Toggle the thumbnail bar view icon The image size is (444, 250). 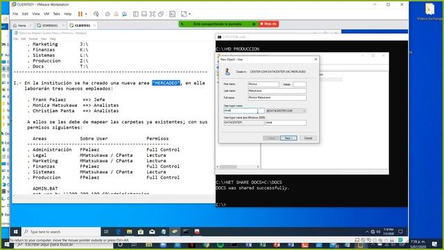pyautogui.click(x=144, y=14)
